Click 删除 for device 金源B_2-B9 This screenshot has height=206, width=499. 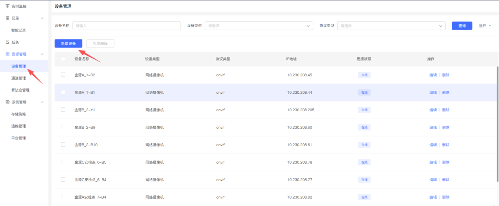coord(445,127)
